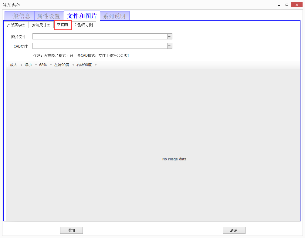The width and height of the screenshot is (305, 238).
Task: Switch to the 属性设置 tab
Action: pyautogui.click(x=49, y=16)
